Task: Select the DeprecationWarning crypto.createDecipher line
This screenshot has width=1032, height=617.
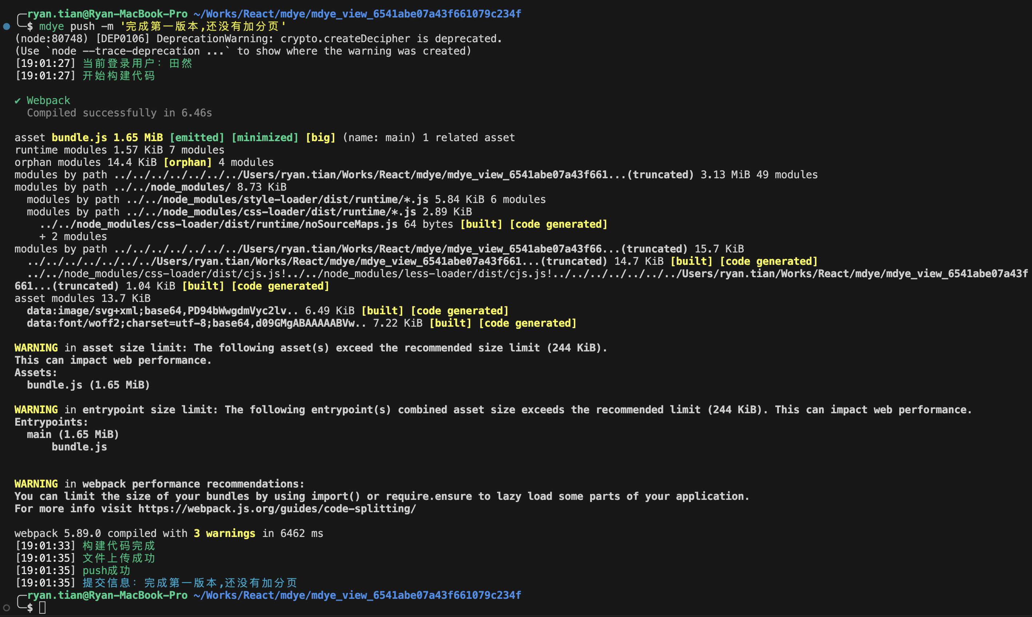Action: [259, 39]
